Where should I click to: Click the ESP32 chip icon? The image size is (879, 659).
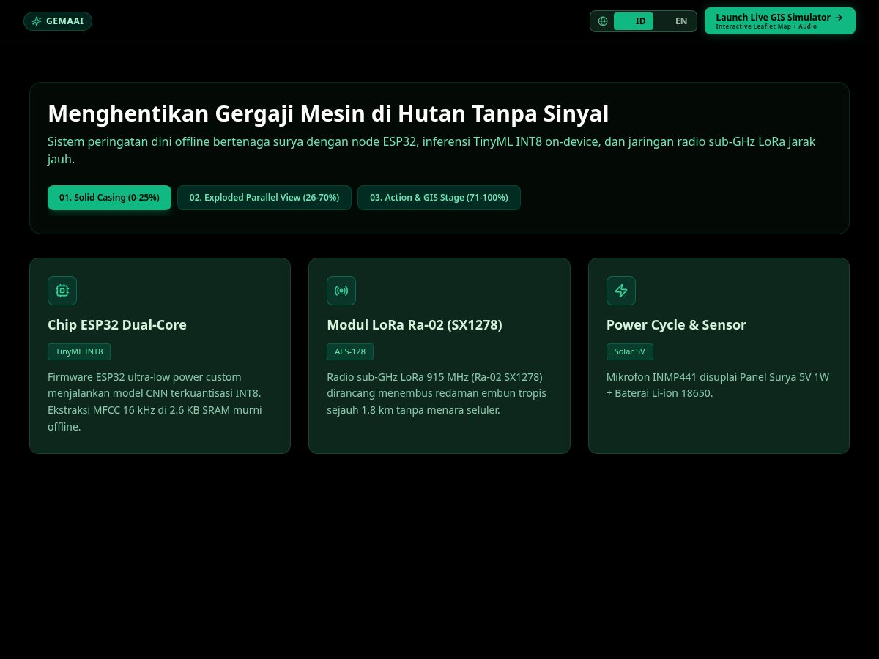pos(62,291)
